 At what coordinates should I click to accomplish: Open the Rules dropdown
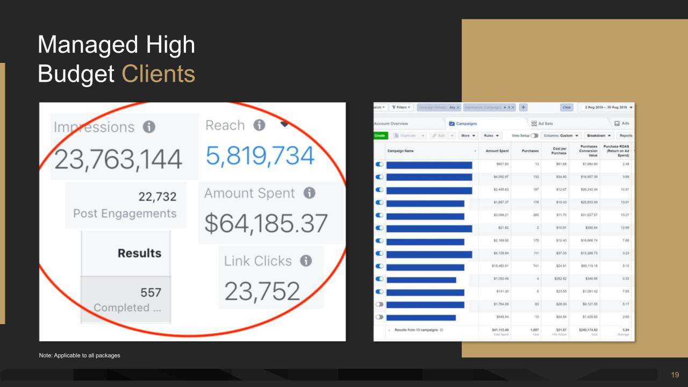[x=491, y=135]
